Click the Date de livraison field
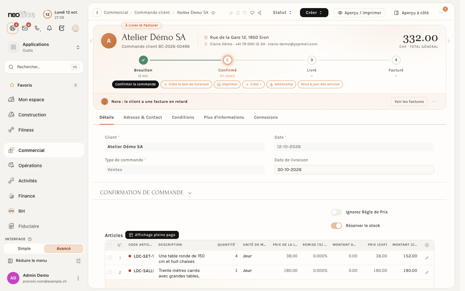Image resolution: width=465 pixels, height=291 pixels. (354, 170)
